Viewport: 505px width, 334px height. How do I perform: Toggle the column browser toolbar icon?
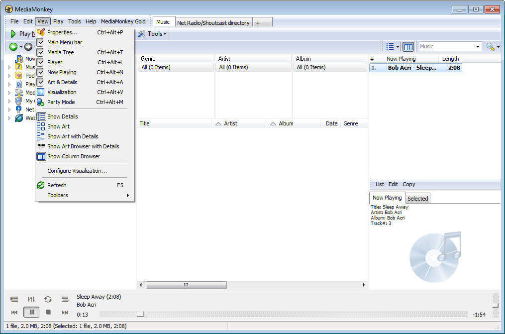(x=408, y=47)
